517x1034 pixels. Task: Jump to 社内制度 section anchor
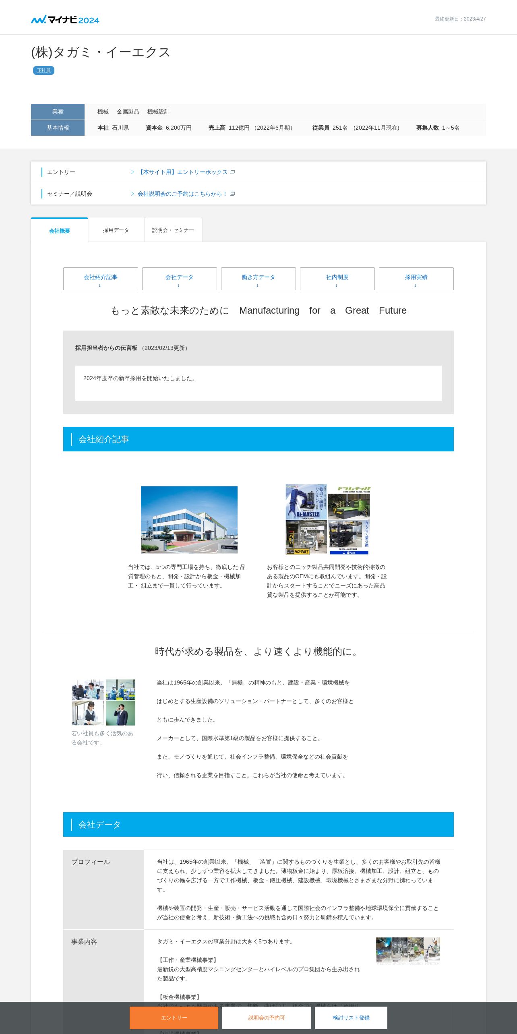[x=337, y=279]
